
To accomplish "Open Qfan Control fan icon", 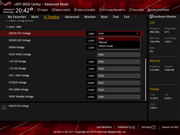I will [75, 10].
